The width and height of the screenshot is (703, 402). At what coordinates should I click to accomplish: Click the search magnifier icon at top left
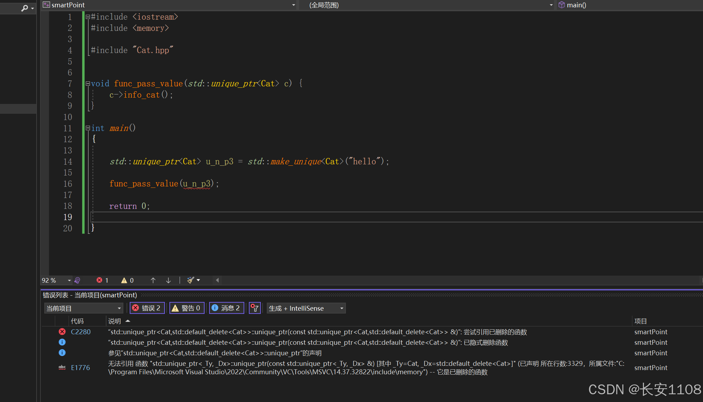click(x=24, y=8)
